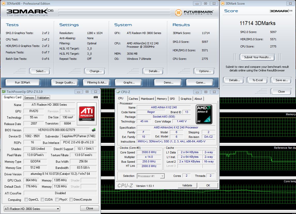
Task: Click the GPU-Z screenshot camera icon
Action: pos(96,97)
